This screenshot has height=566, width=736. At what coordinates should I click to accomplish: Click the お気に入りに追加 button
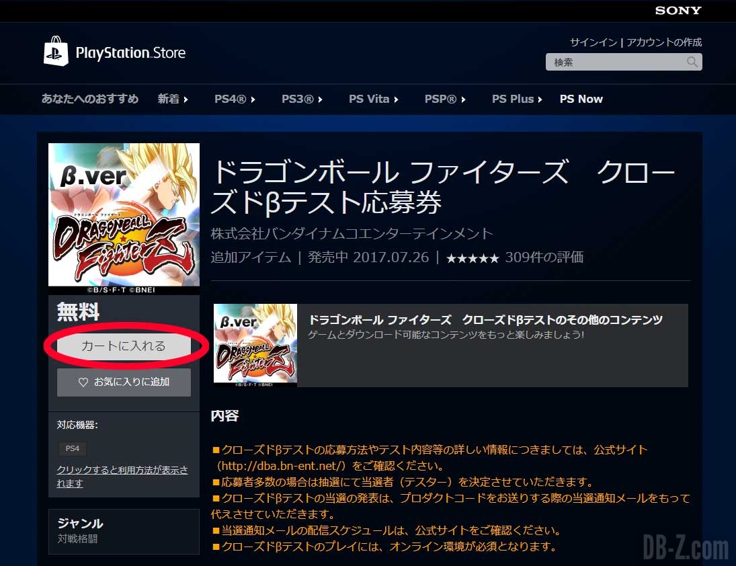pos(124,382)
